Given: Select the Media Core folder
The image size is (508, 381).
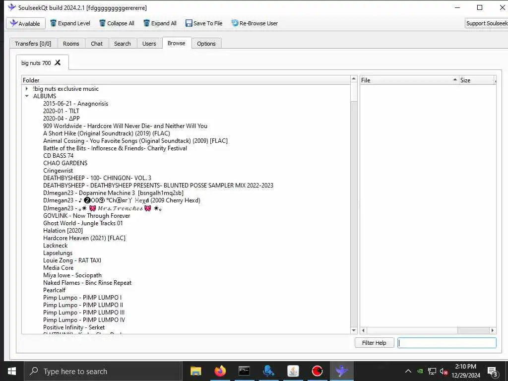Looking at the screenshot, I should [59, 268].
